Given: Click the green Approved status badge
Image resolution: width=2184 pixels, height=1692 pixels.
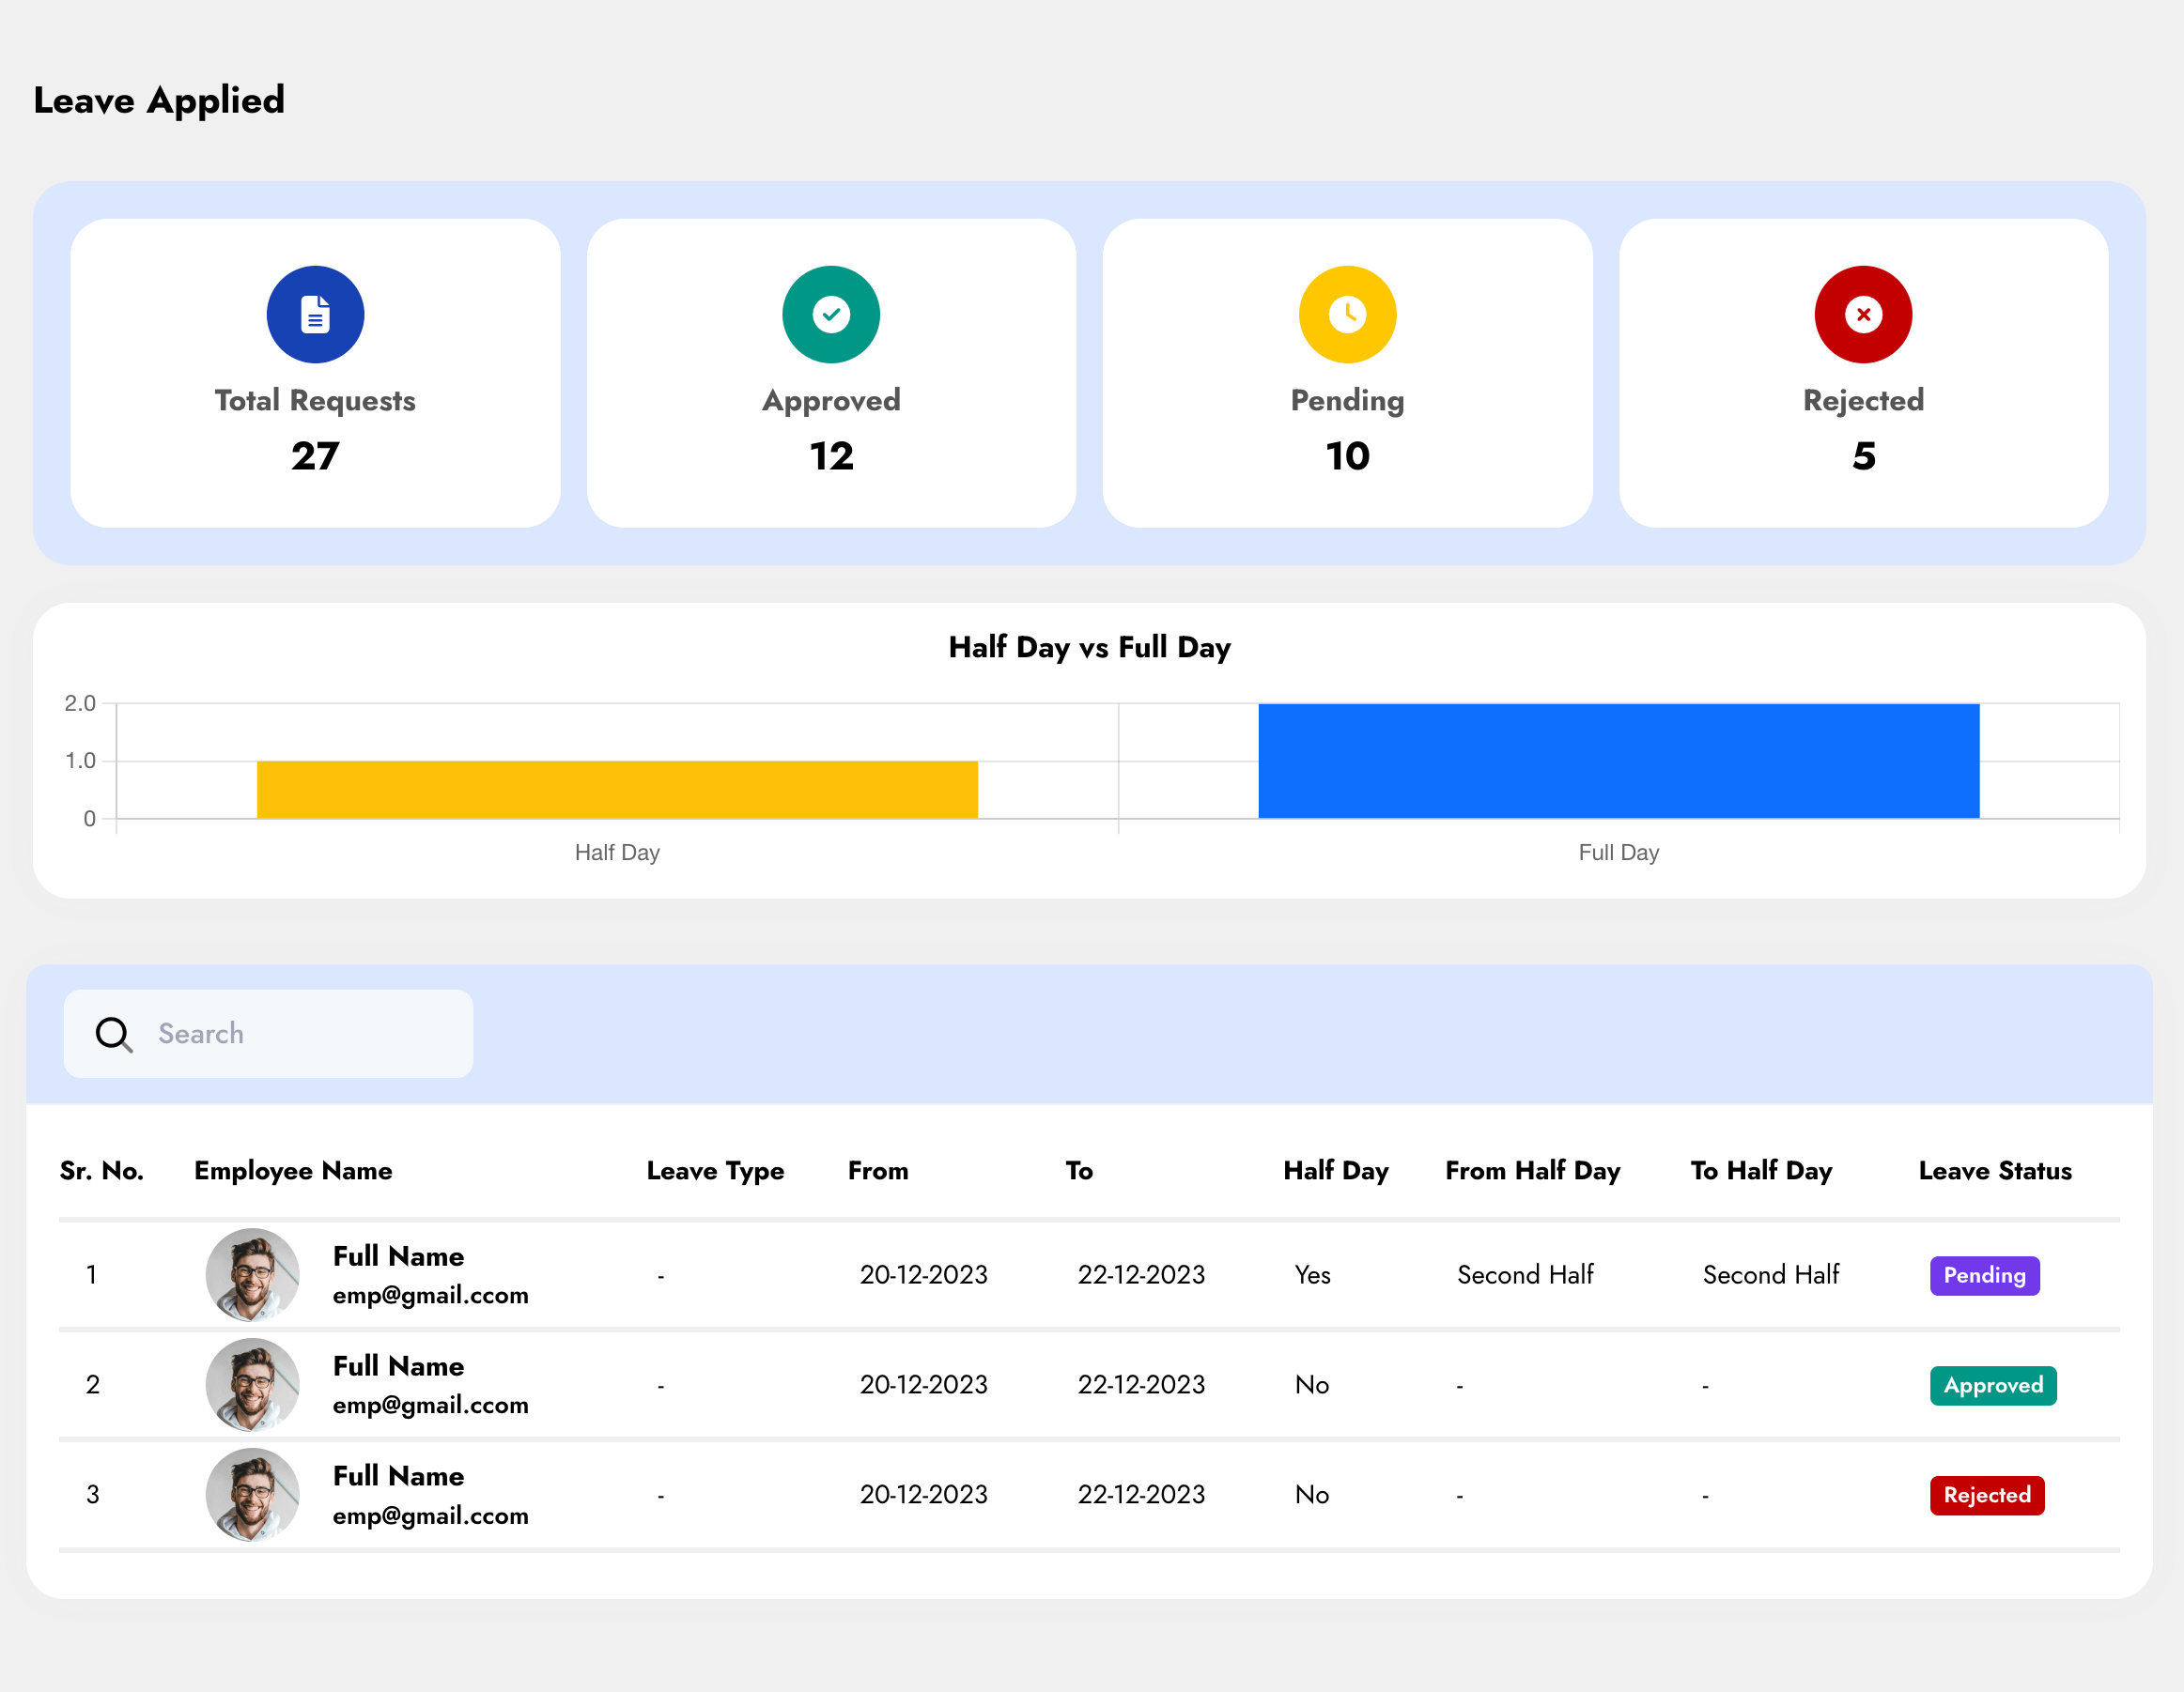Looking at the screenshot, I should 1992,1385.
